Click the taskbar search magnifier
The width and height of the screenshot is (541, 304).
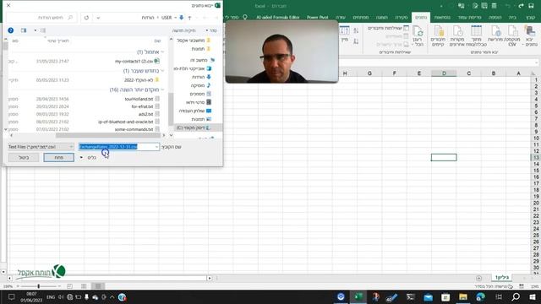coord(516,296)
